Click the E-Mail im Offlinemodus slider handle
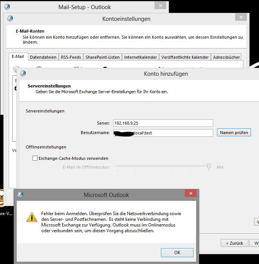 click(x=209, y=166)
